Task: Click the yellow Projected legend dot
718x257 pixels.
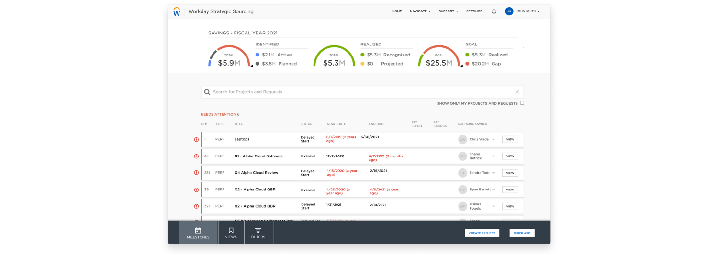Action: [x=362, y=63]
